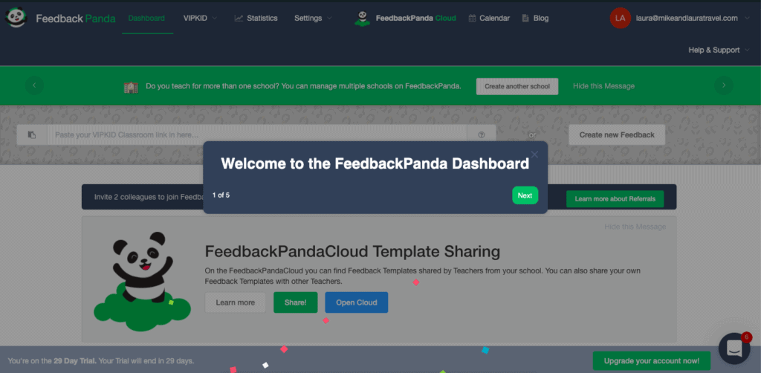The height and width of the screenshot is (373, 761).
Task: Expand the Settings dropdown menu
Action: [x=313, y=19]
